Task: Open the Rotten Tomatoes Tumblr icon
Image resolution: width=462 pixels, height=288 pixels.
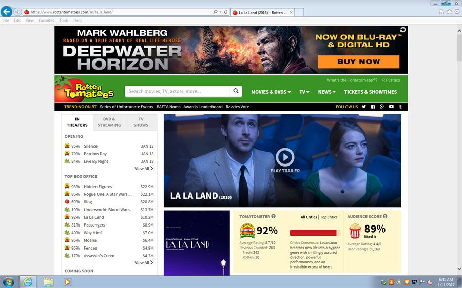Action: point(400,107)
